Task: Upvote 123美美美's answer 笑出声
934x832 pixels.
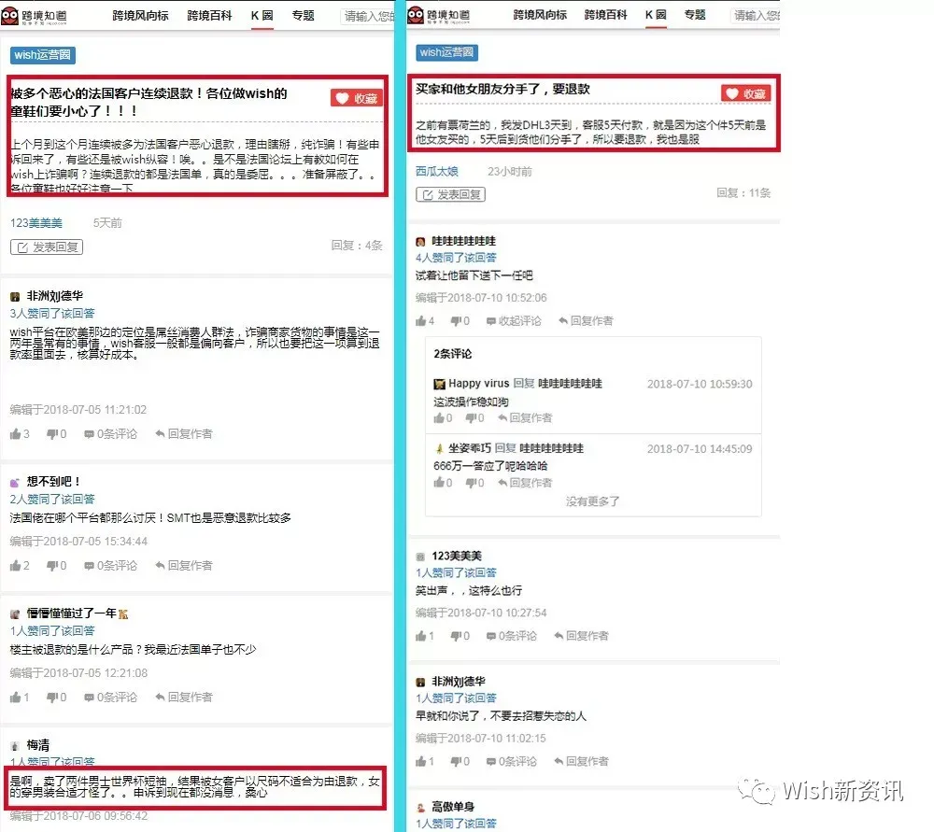Action: click(425, 636)
